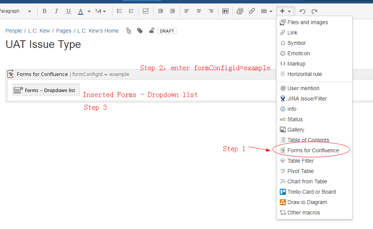Image resolution: width=373 pixels, height=229 pixels.
Task: Open more formatting options dropdown
Action: [101, 11]
